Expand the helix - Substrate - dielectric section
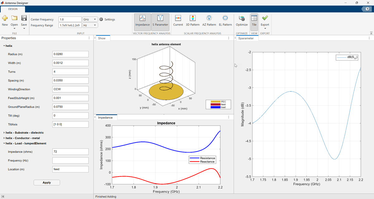The width and height of the screenshot is (374, 199). click(4, 133)
